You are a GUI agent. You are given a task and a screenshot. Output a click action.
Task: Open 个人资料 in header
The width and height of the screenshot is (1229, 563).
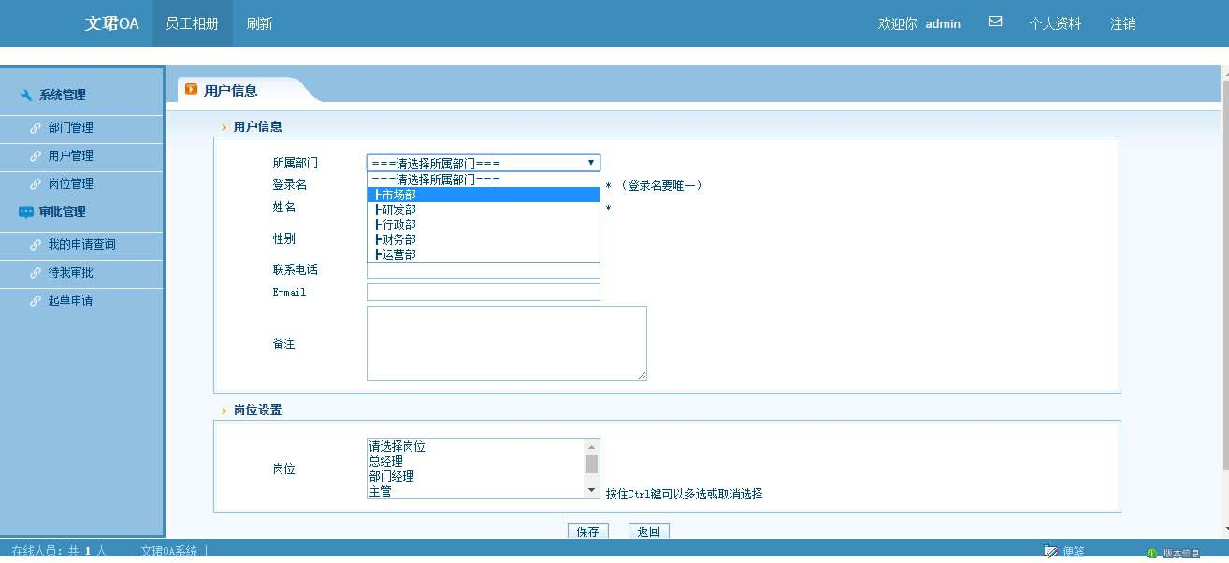(x=1055, y=23)
